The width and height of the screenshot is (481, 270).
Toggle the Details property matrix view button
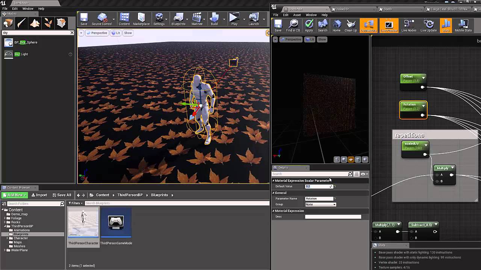tap(356, 174)
